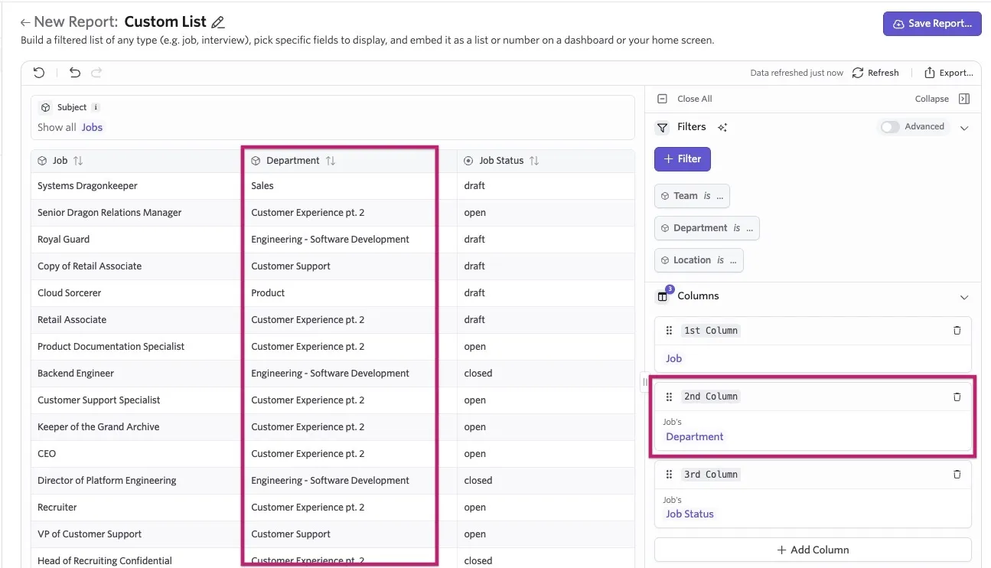
Task: Grab the 2nd Column drag handle
Action: pos(669,397)
